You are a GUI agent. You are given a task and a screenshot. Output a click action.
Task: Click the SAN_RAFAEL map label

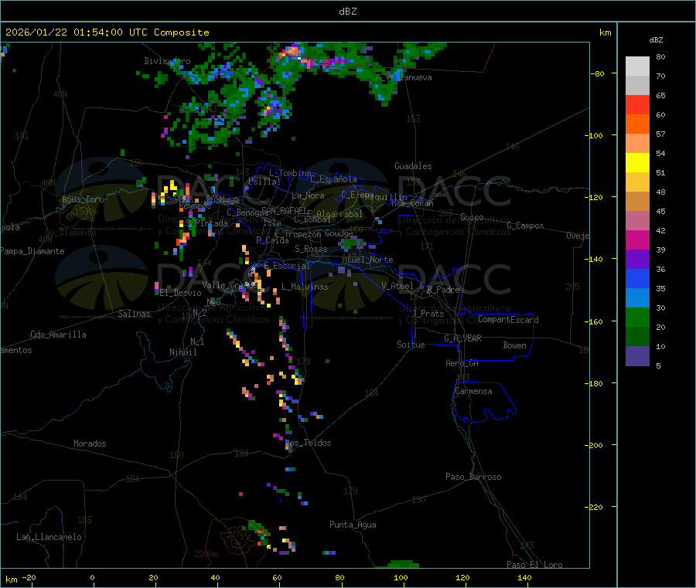[284, 210]
